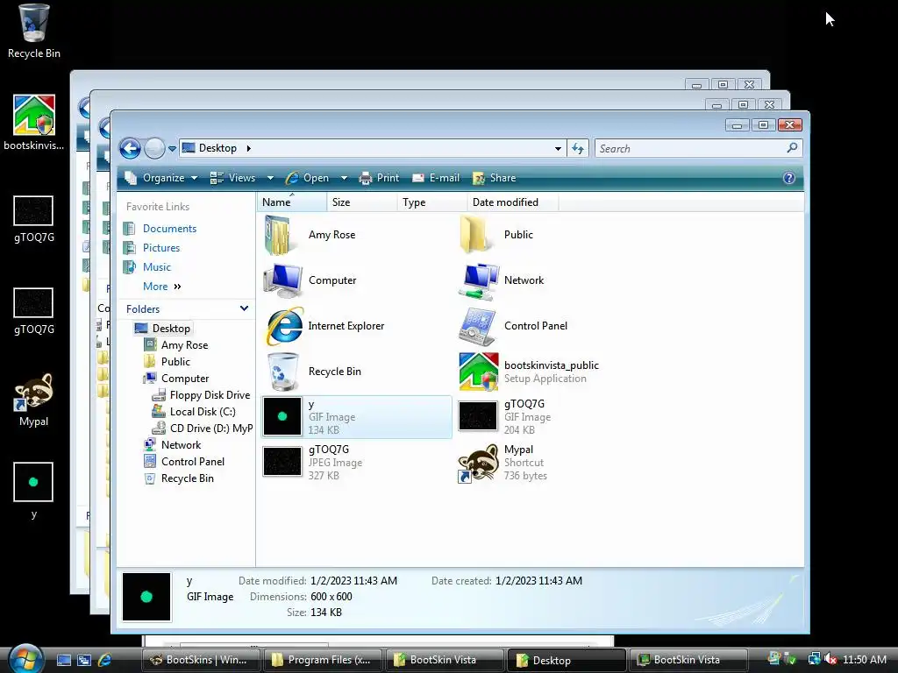Viewport: 898px width, 673px height.
Task: Refresh the Desktop folder view
Action: (577, 149)
